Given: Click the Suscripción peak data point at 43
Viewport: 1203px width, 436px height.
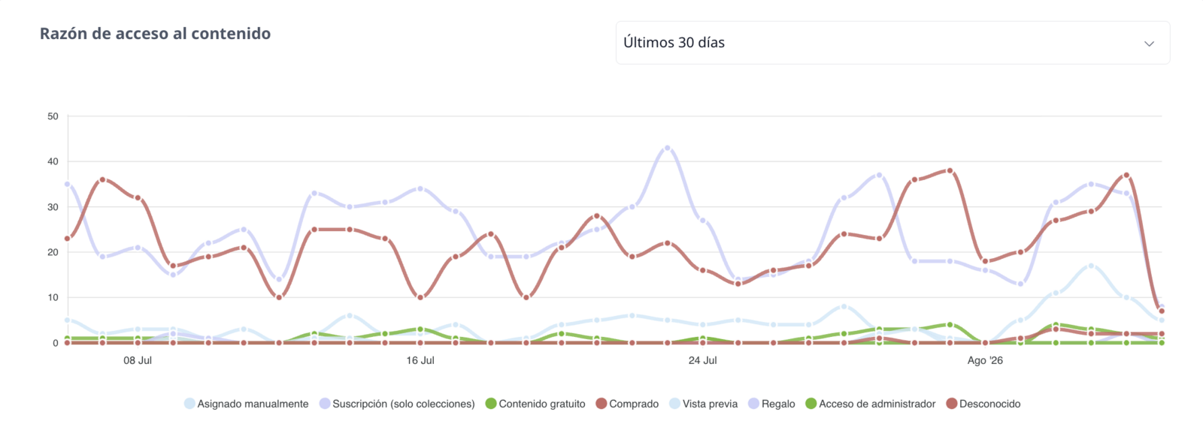Looking at the screenshot, I should pos(667,148).
